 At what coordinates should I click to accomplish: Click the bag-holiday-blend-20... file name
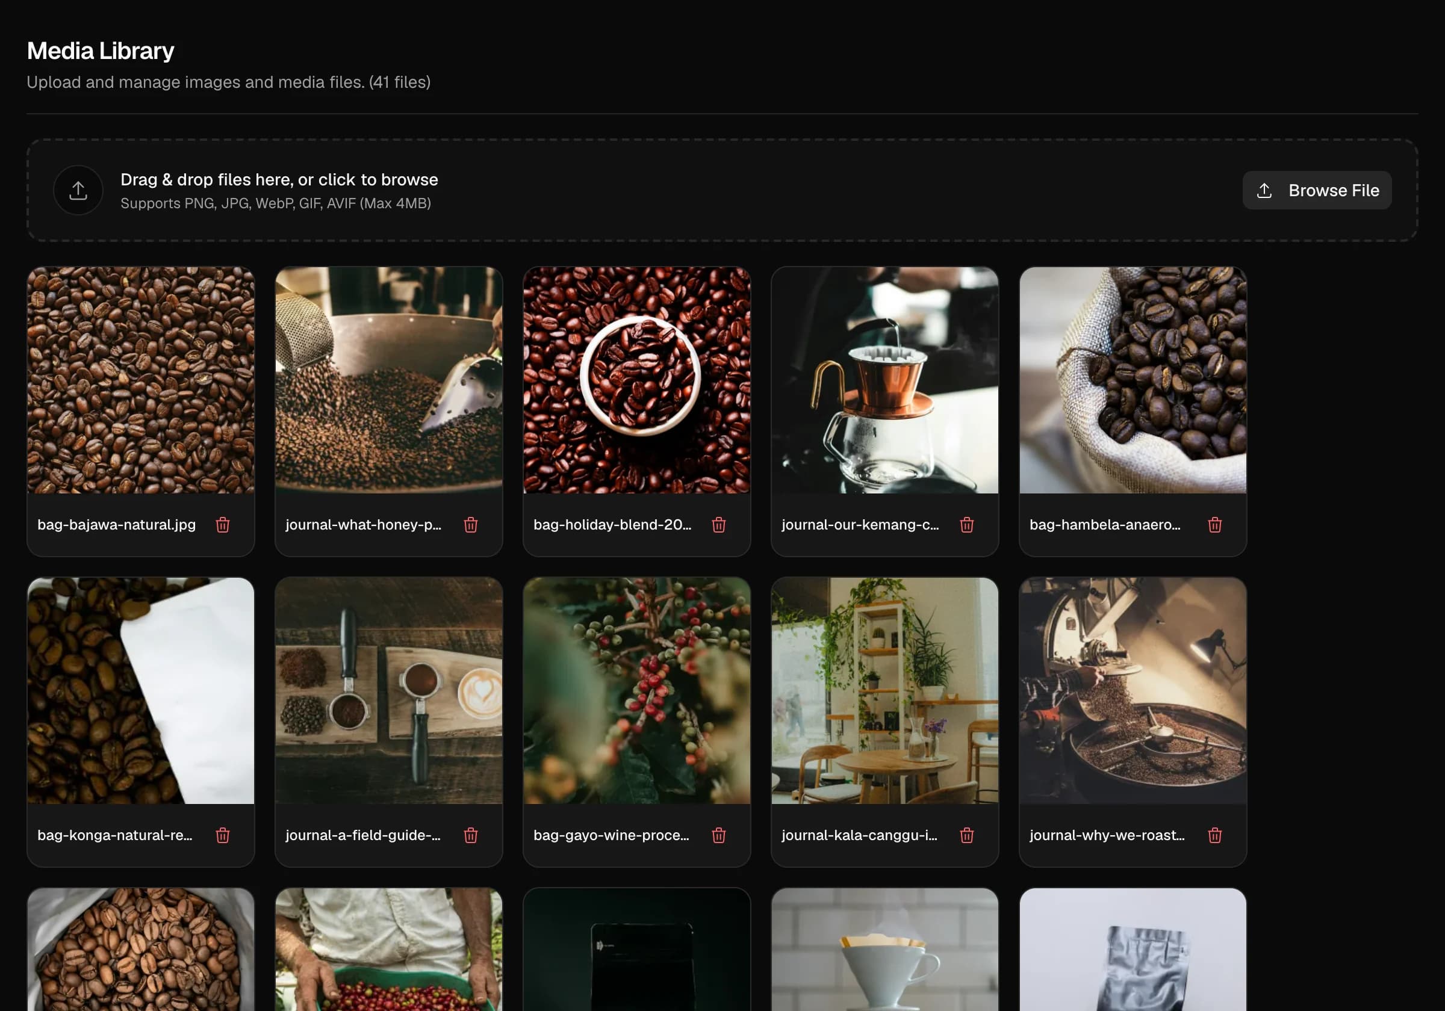[x=612, y=525]
